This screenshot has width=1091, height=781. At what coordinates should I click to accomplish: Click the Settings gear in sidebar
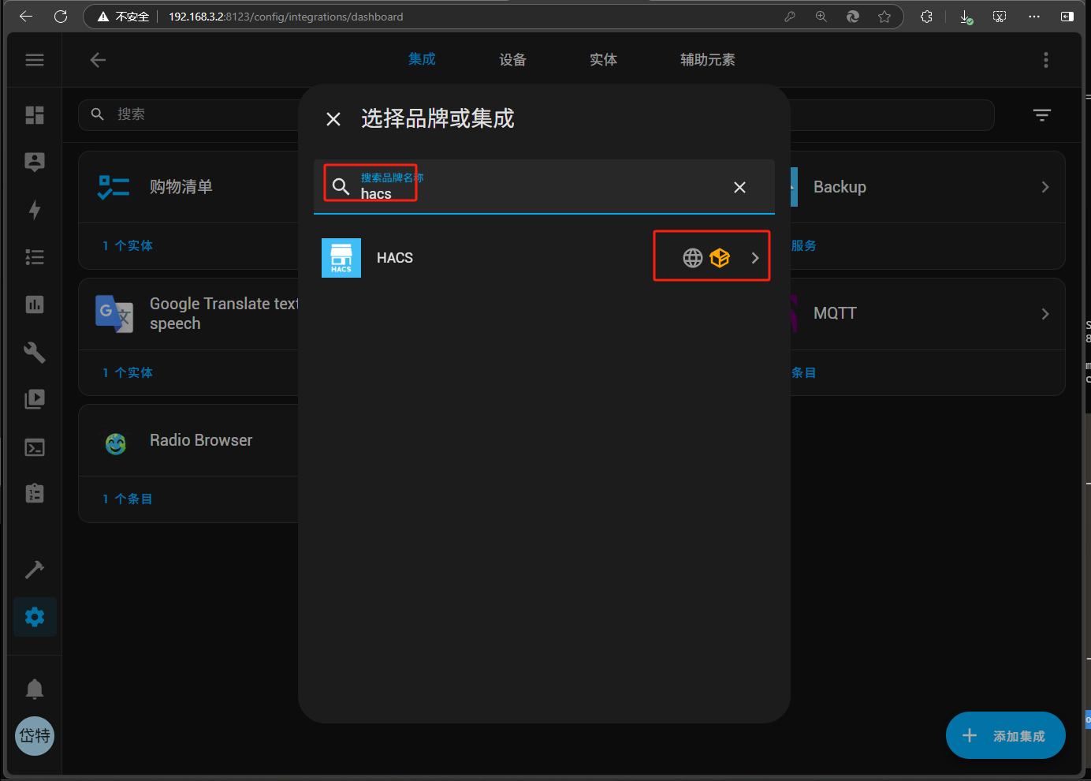pos(35,617)
